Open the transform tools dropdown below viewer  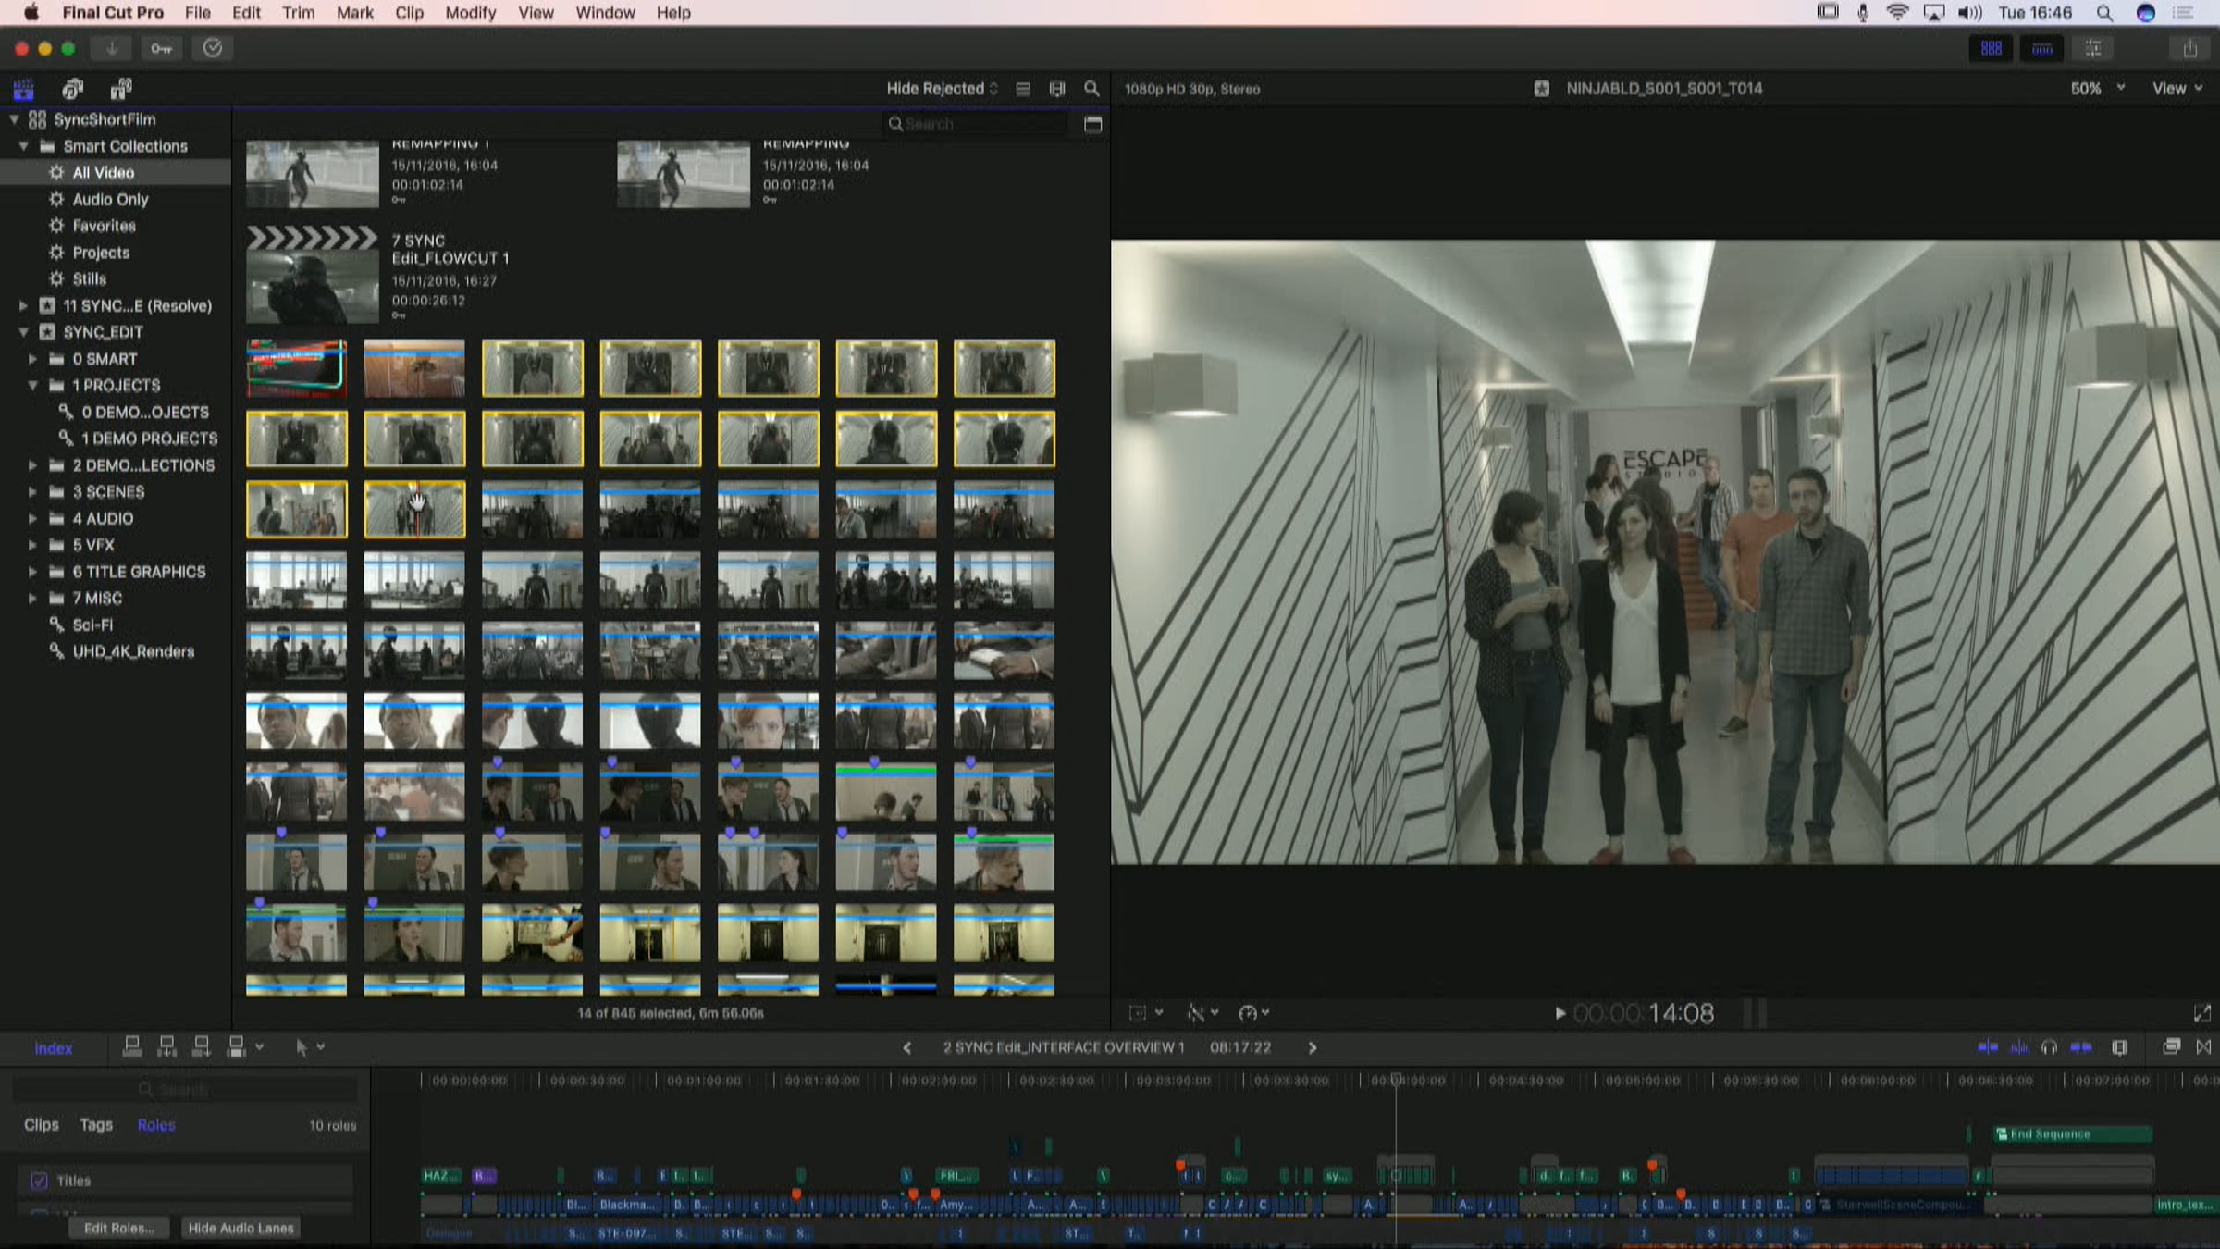tap(1145, 1013)
